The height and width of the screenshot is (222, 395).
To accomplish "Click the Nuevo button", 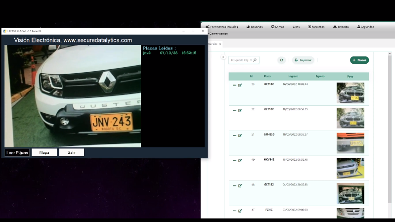I will 359,60.
